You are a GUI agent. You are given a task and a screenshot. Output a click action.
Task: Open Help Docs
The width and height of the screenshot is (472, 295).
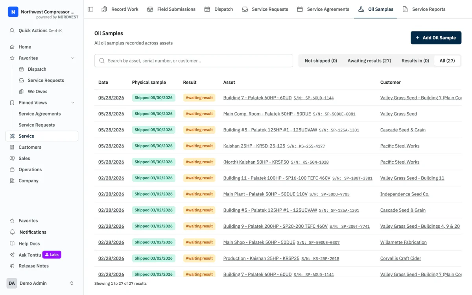click(x=29, y=243)
